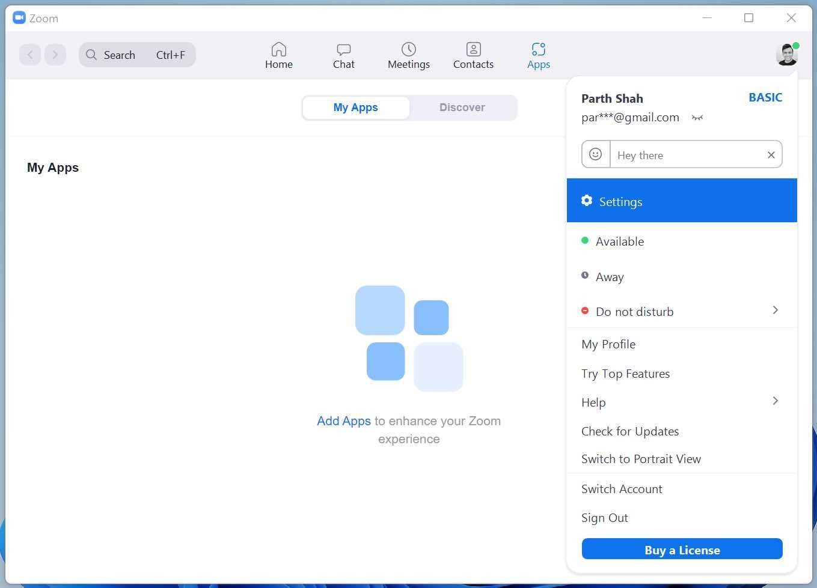Click the Zoom logo in title bar
The width and height of the screenshot is (817, 588).
coord(19,18)
